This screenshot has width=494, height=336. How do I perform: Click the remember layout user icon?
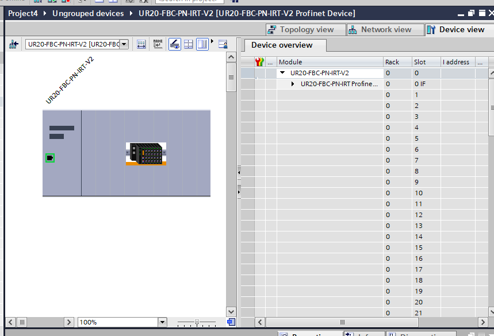[x=223, y=44]
